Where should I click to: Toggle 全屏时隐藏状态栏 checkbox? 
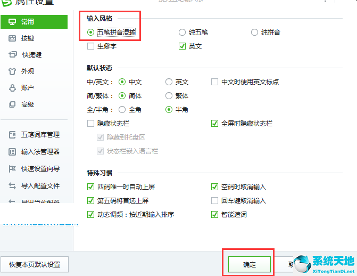[215, 124]
